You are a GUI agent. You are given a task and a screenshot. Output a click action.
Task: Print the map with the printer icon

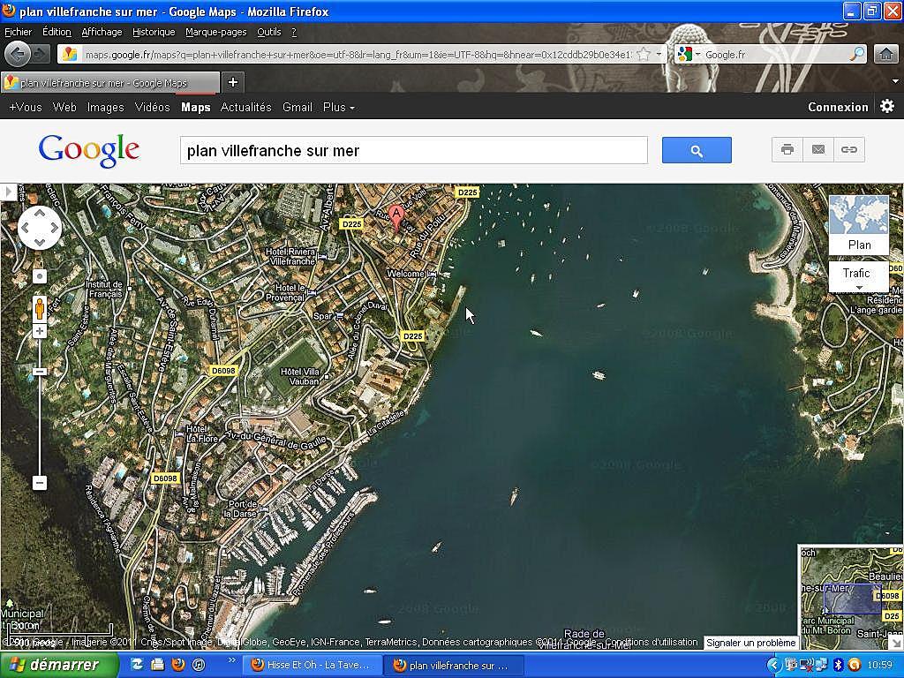(x=787, y=150)
